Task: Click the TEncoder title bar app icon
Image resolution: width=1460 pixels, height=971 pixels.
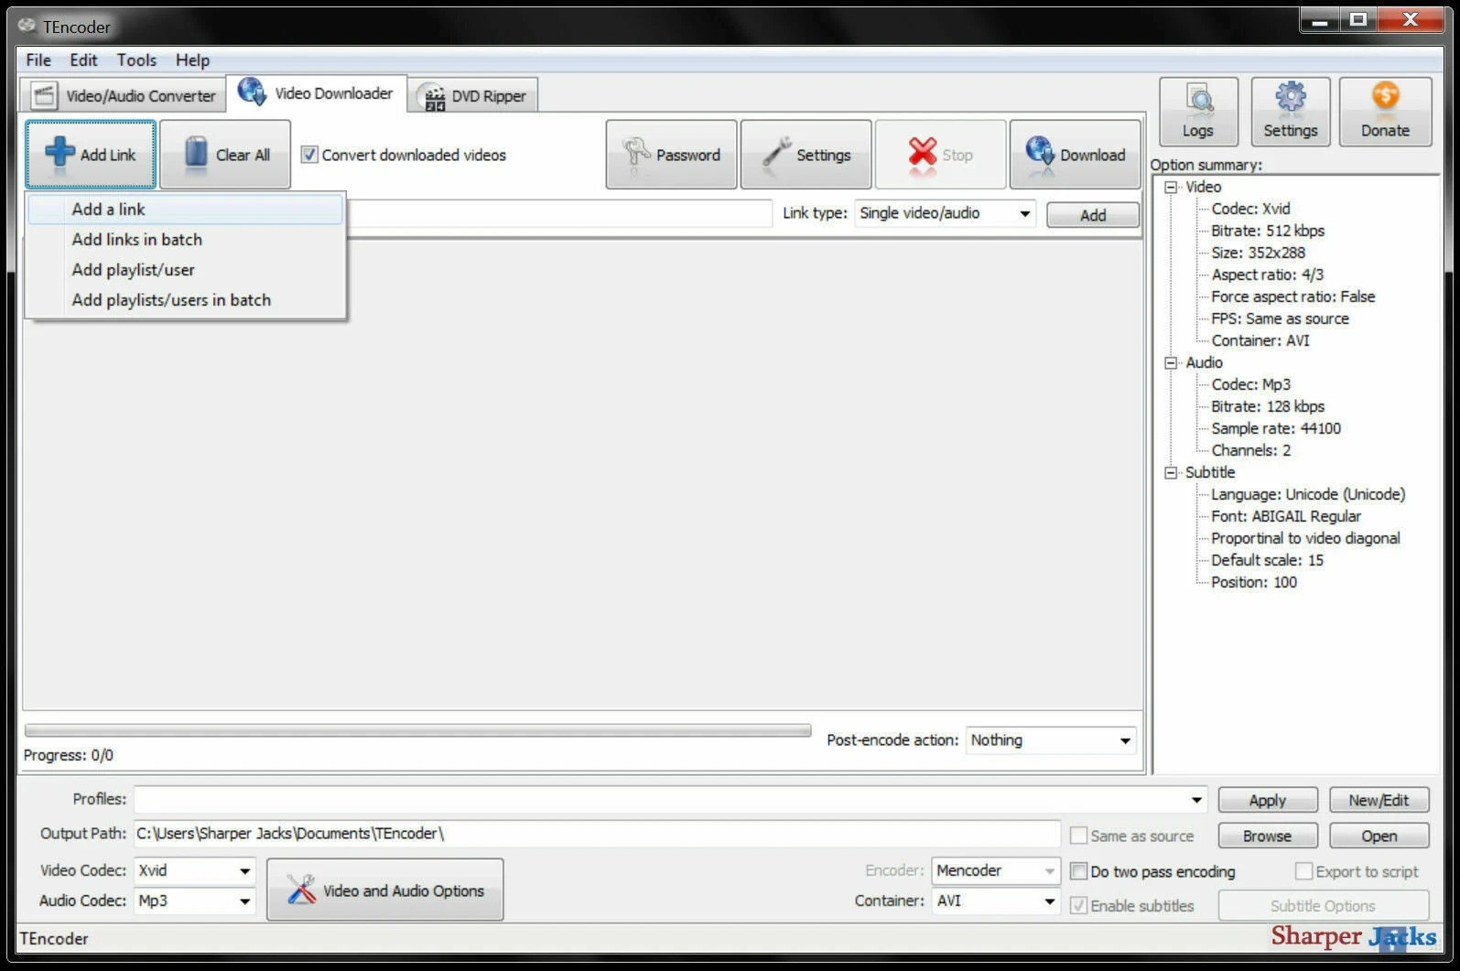Action: [27, 26]
